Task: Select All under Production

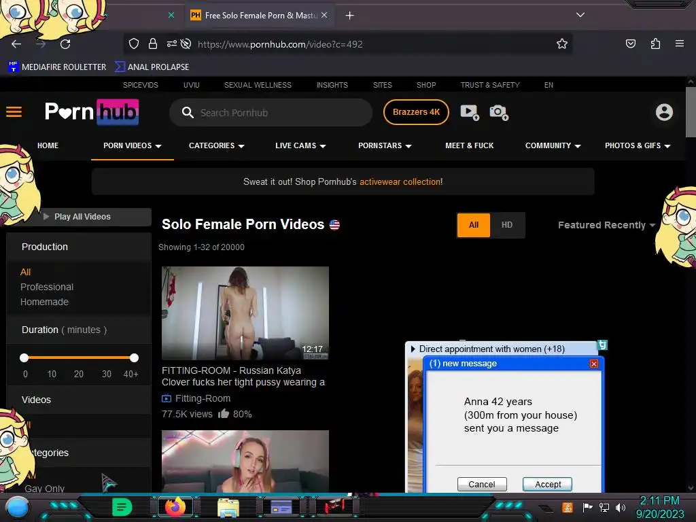Action: (25, 272)
